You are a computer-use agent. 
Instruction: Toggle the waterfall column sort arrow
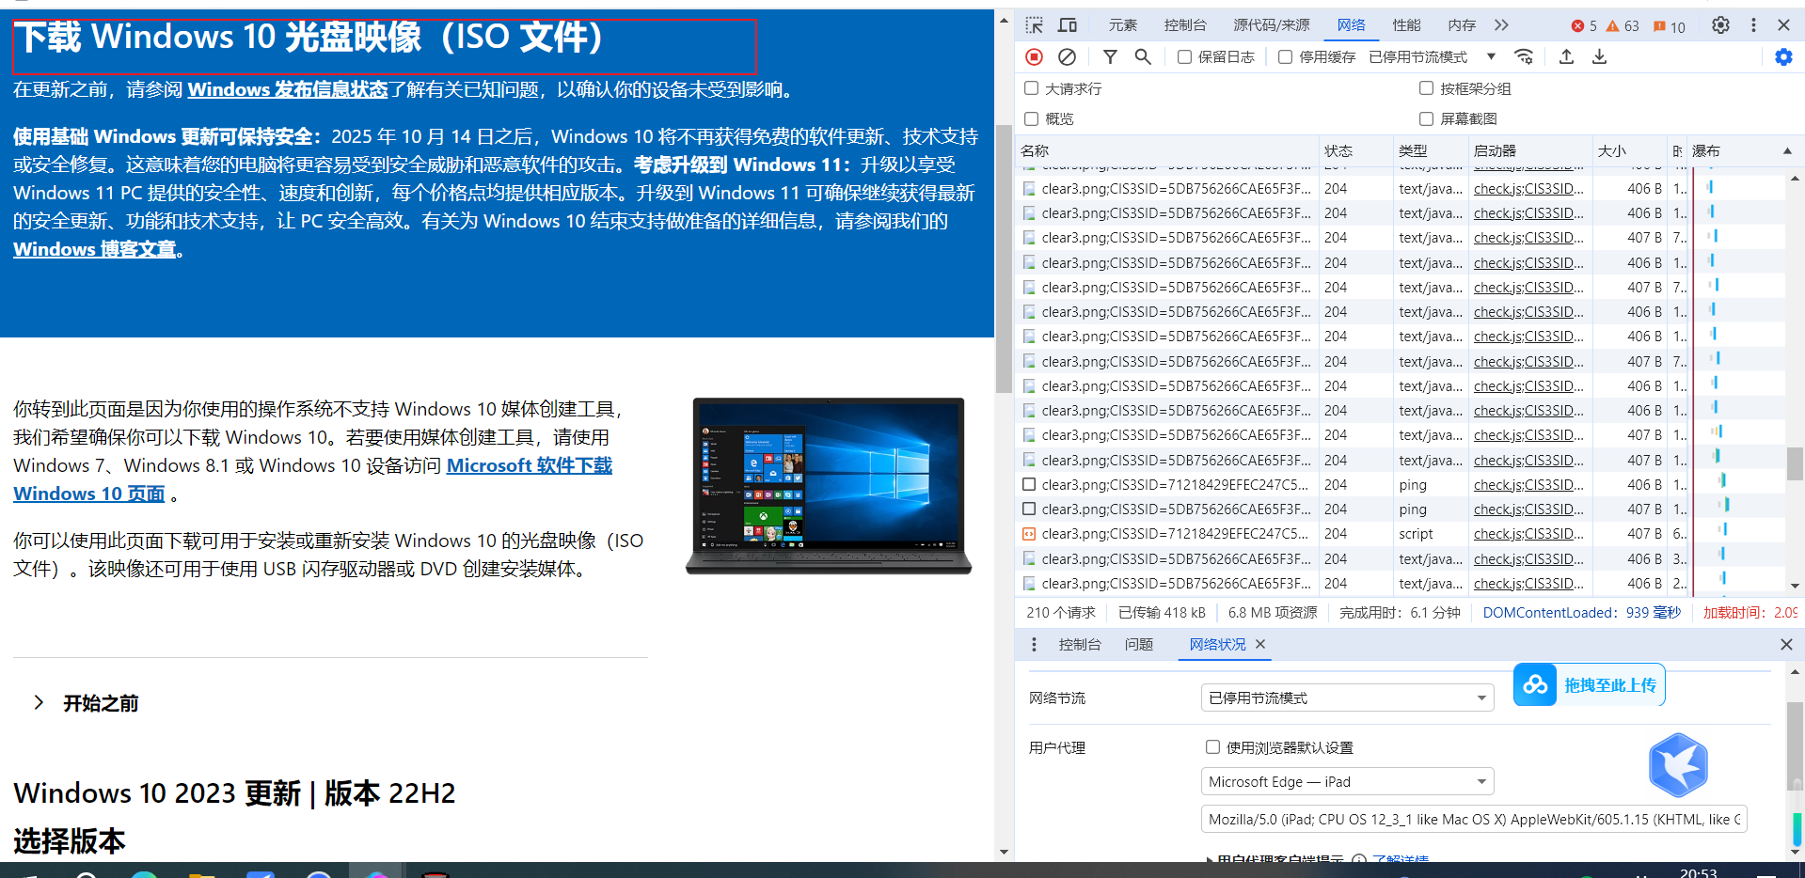(x=1787, y=151)
